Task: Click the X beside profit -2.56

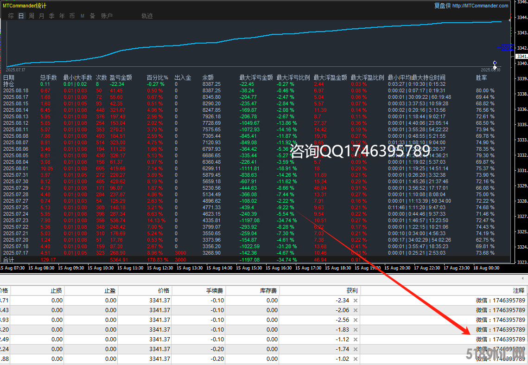Action: pyautogui.click(x=356, y=320)
